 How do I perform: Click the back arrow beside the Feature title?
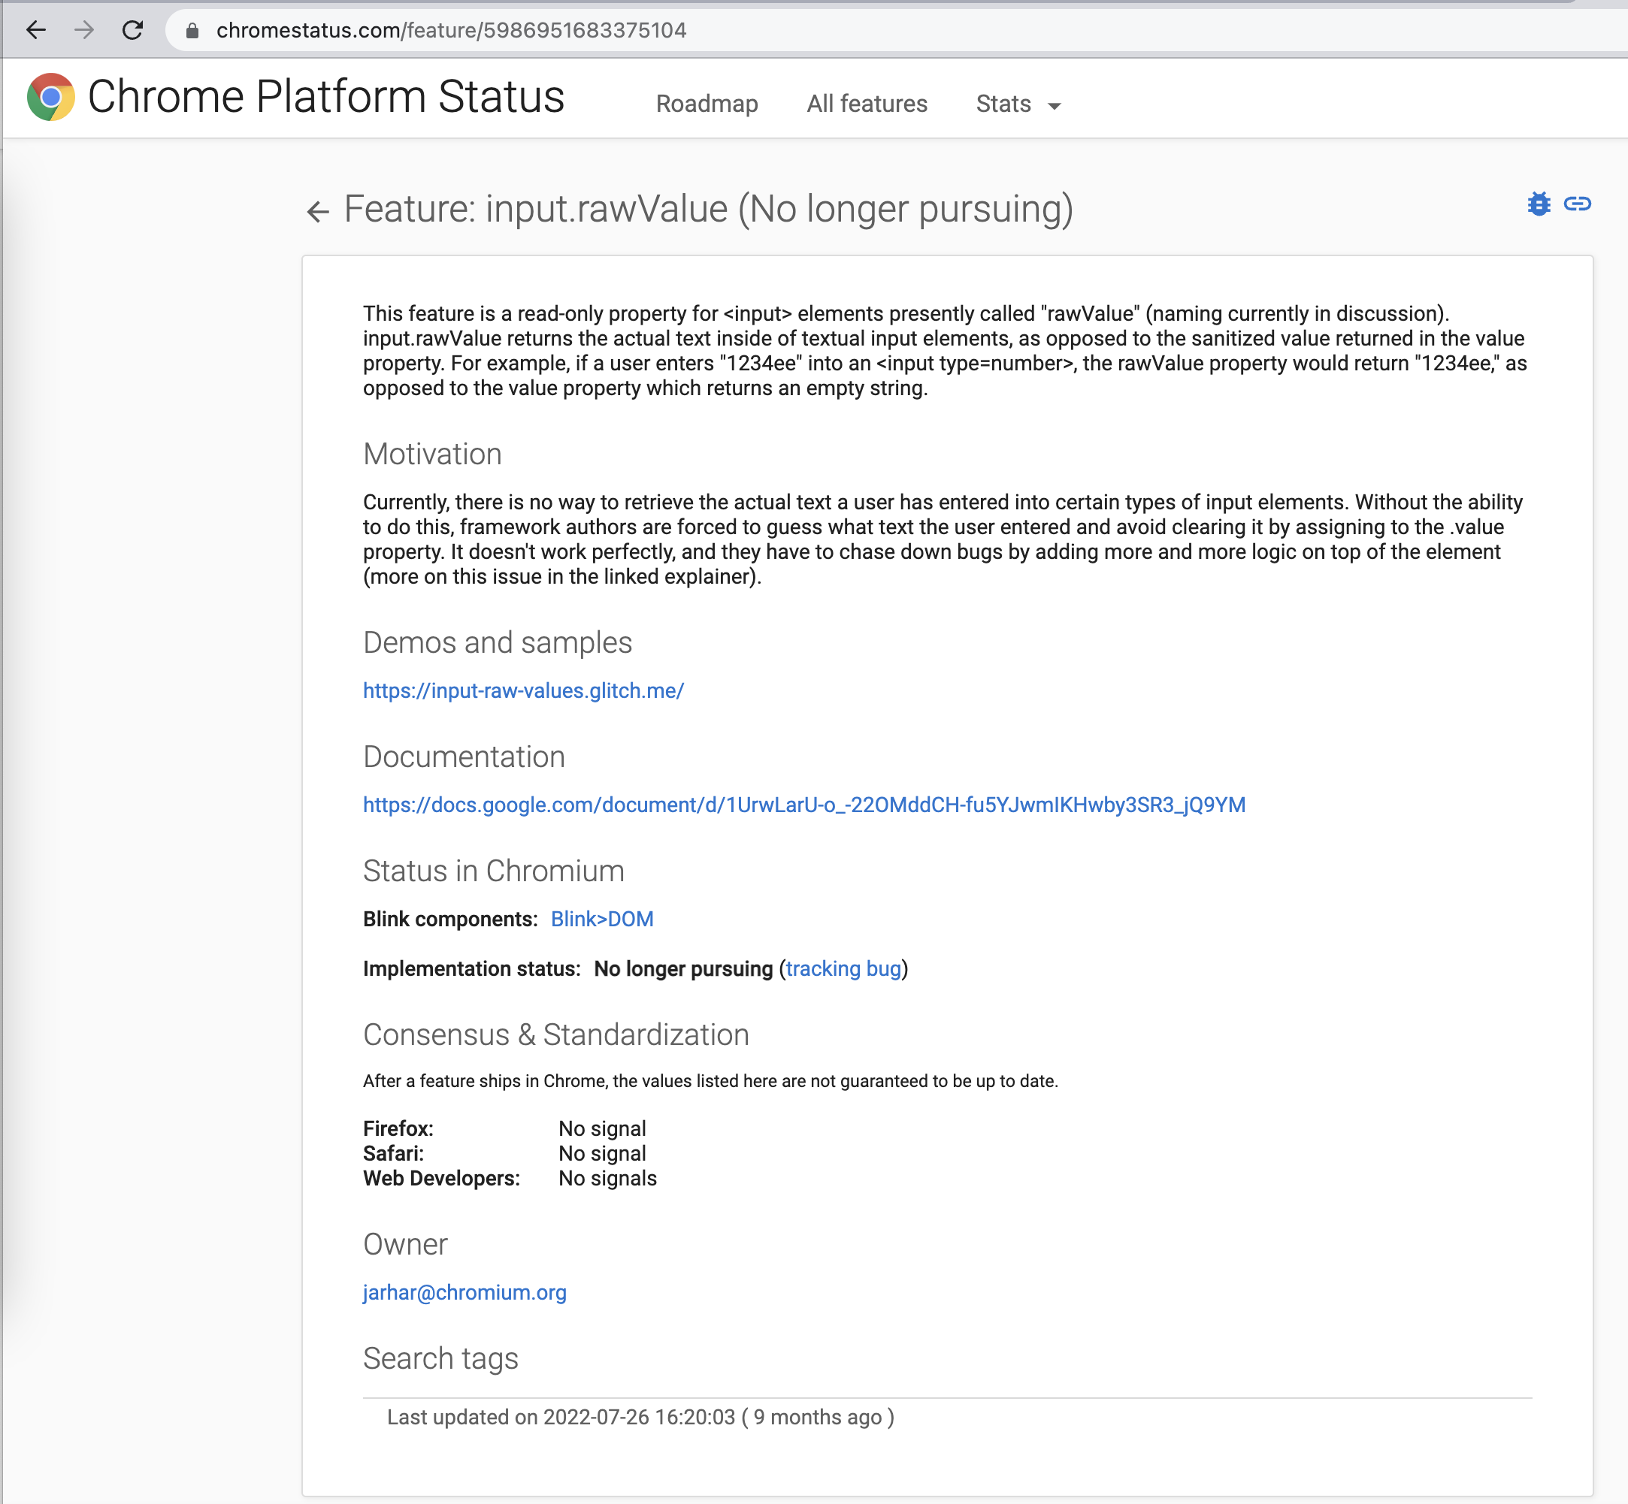point(318,212)
